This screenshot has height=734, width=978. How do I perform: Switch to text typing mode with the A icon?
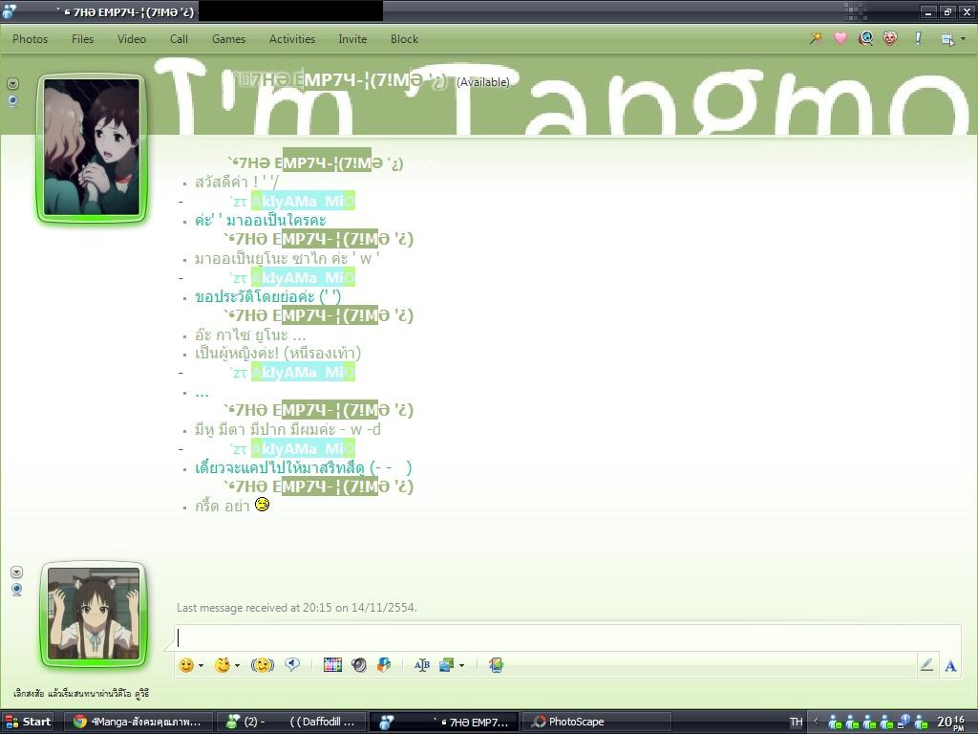(950, 666)
